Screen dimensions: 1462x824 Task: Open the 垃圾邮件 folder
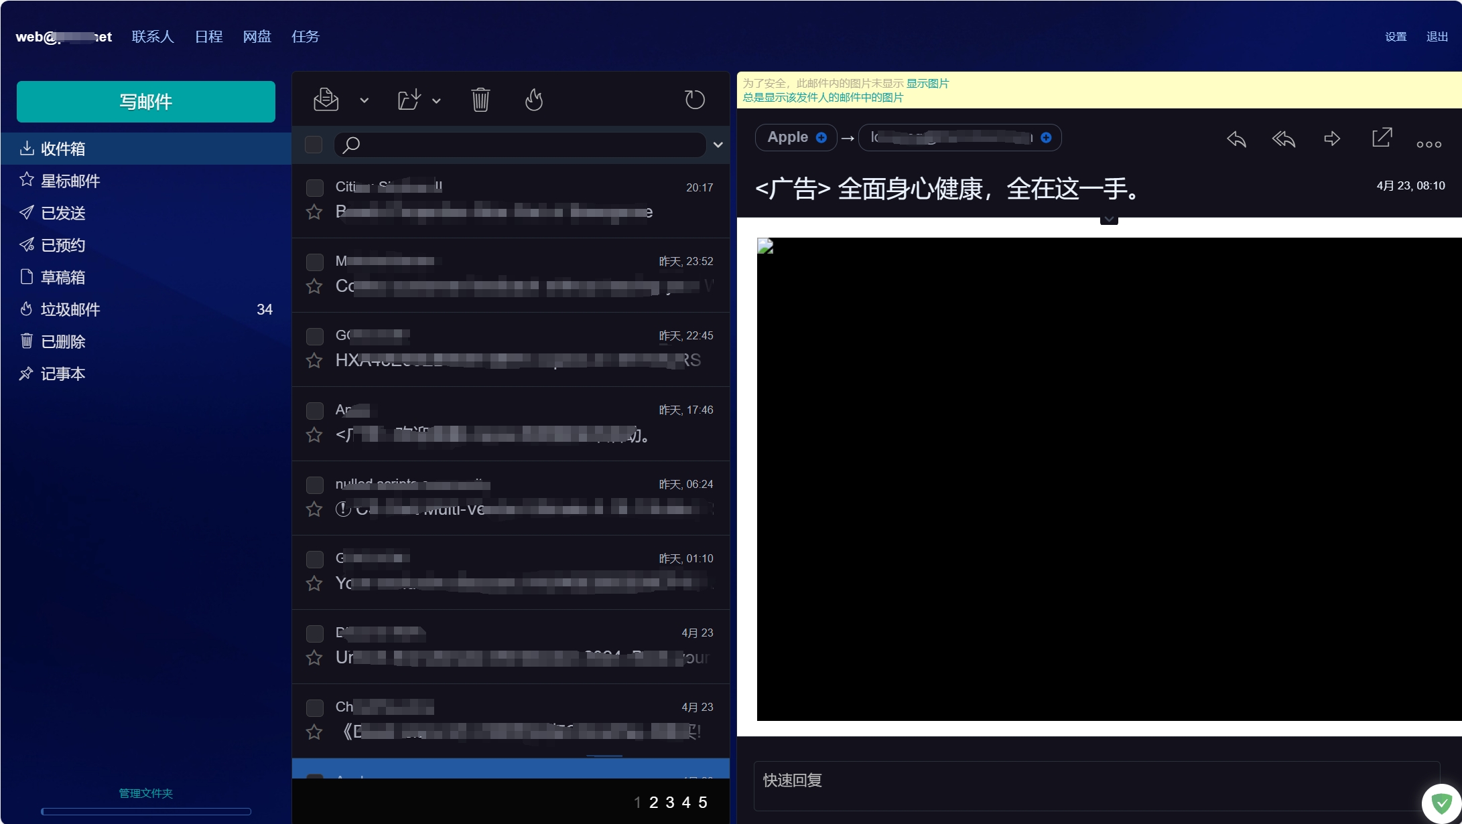[70, 309]
